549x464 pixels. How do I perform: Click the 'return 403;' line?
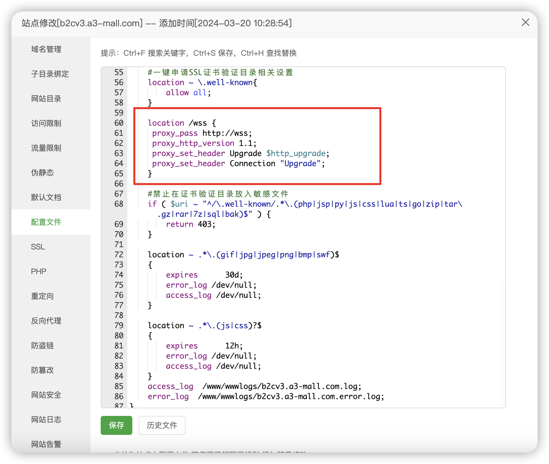[191, 224]
